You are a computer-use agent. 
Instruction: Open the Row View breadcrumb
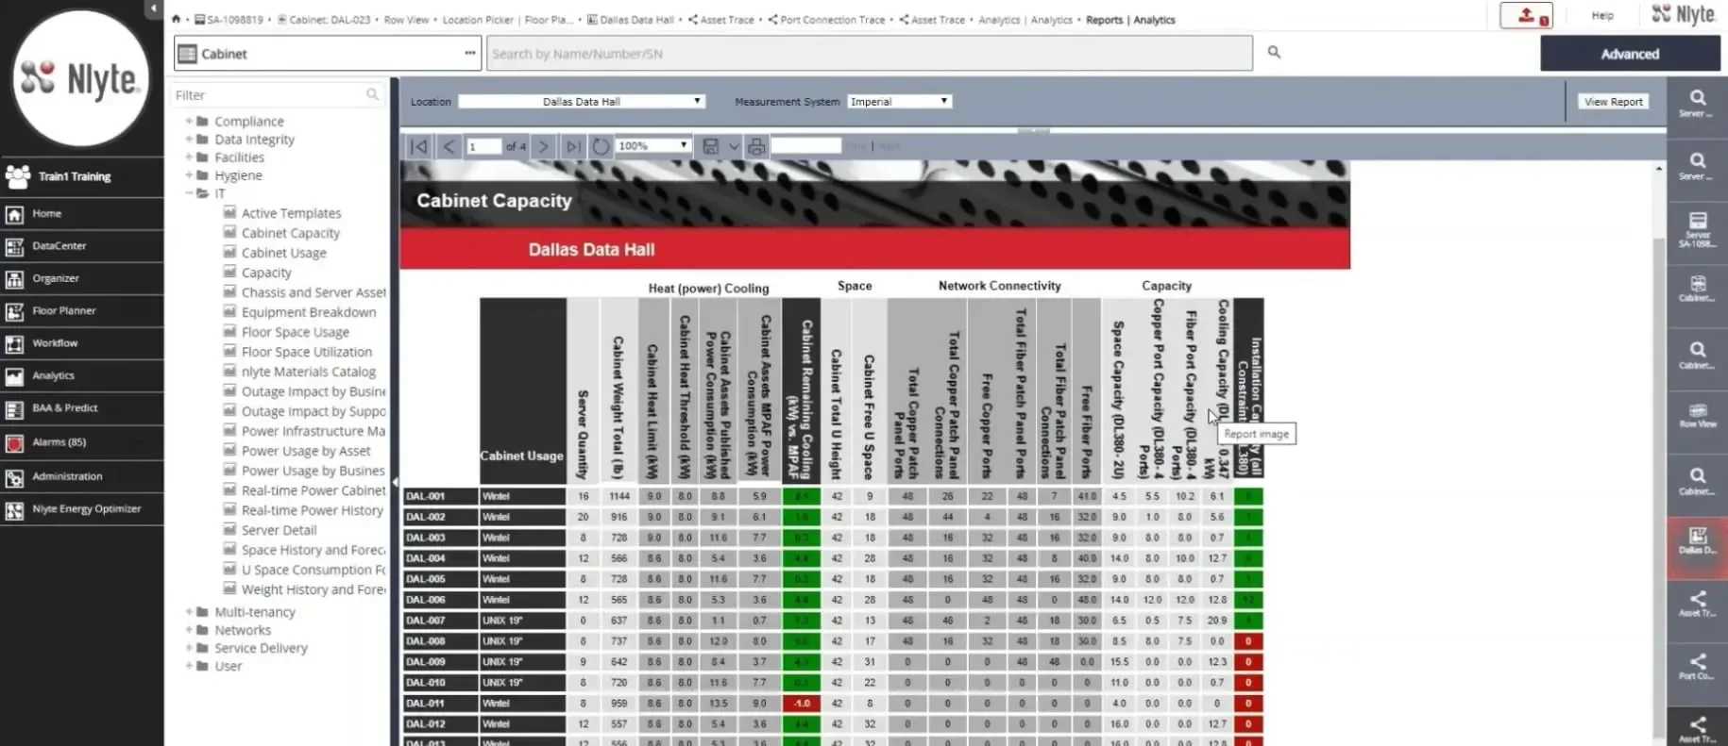click(406, 19)
